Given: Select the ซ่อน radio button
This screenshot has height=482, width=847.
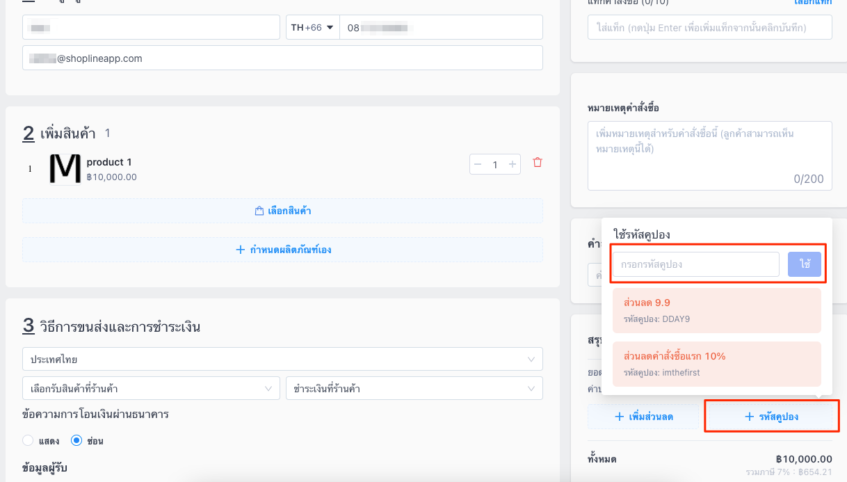Looking at the screenshot, I should click(77, 440).
